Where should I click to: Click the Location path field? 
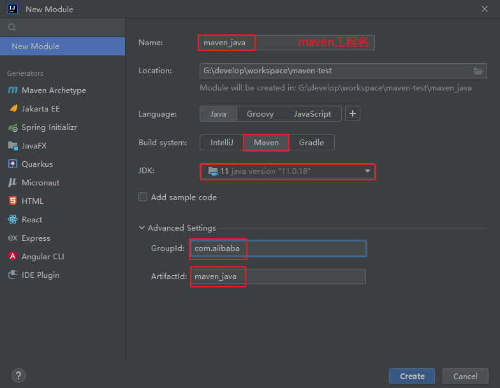point(343,71)
